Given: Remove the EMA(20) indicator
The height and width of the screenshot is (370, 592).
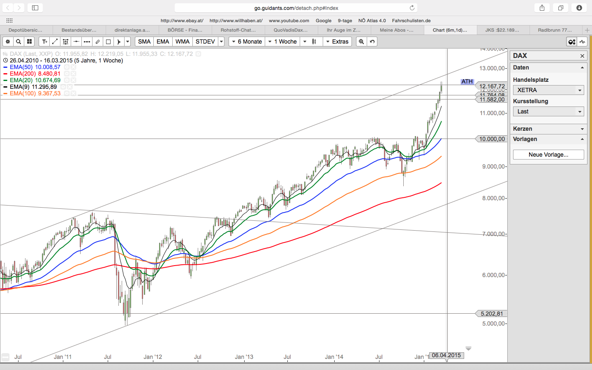Looking at the screenshot, I should click(x=73, y=80).
